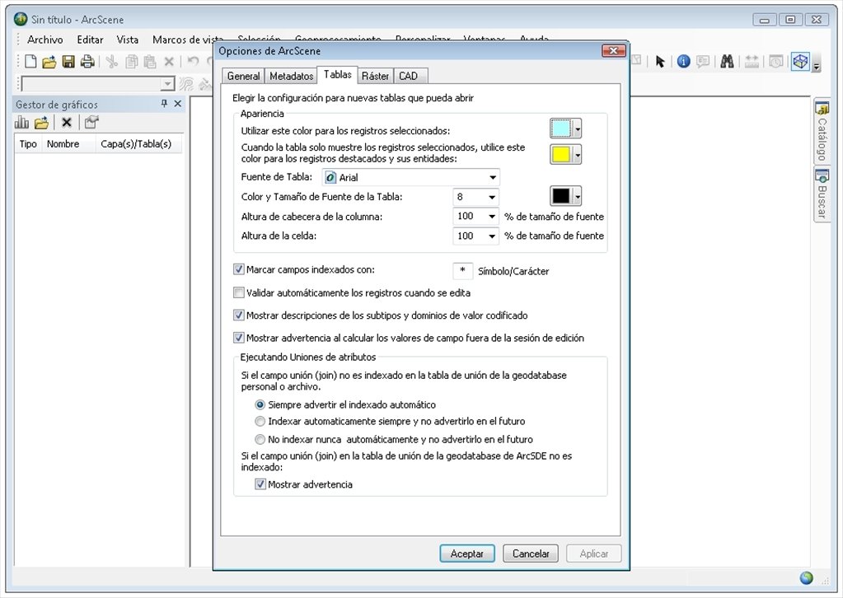
Task: Click the Aceptar button
Action: [x=466, y=554]
